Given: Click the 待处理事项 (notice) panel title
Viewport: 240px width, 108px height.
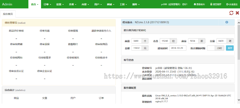Looking at the screenshot, I should (x=15, y=23).
